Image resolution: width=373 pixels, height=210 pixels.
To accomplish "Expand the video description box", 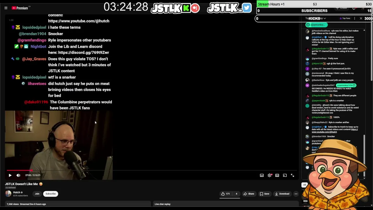I will (78, 204).
